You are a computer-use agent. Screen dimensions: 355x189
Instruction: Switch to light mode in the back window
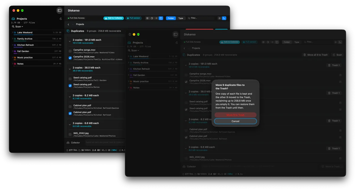tap(220, 18)
